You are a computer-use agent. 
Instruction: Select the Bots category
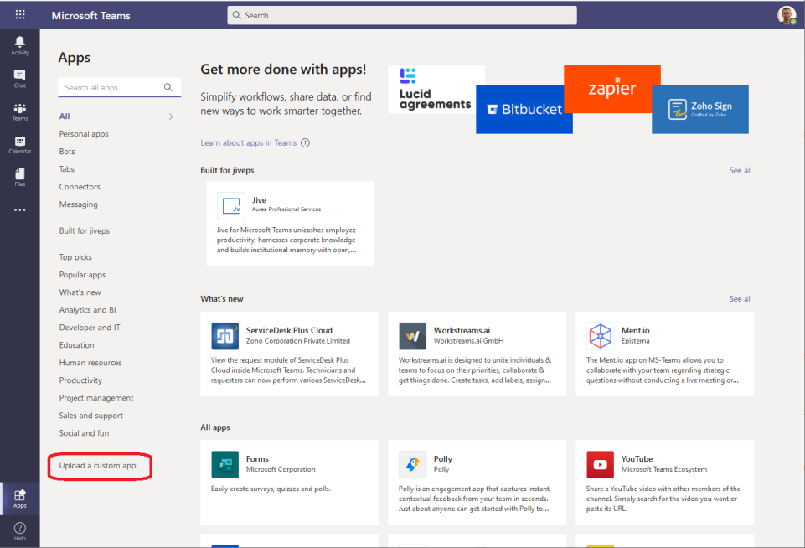click(x=67, y=151)
